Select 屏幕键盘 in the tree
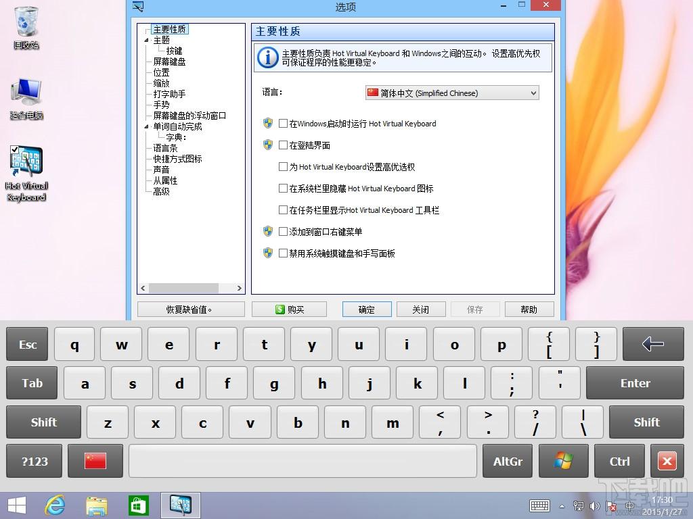The width and height of the screenshot is (693, 519). pos(169,61)
